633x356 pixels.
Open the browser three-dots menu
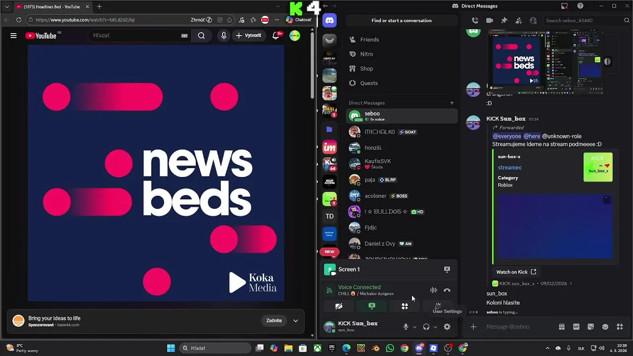(x=276, y=20)
